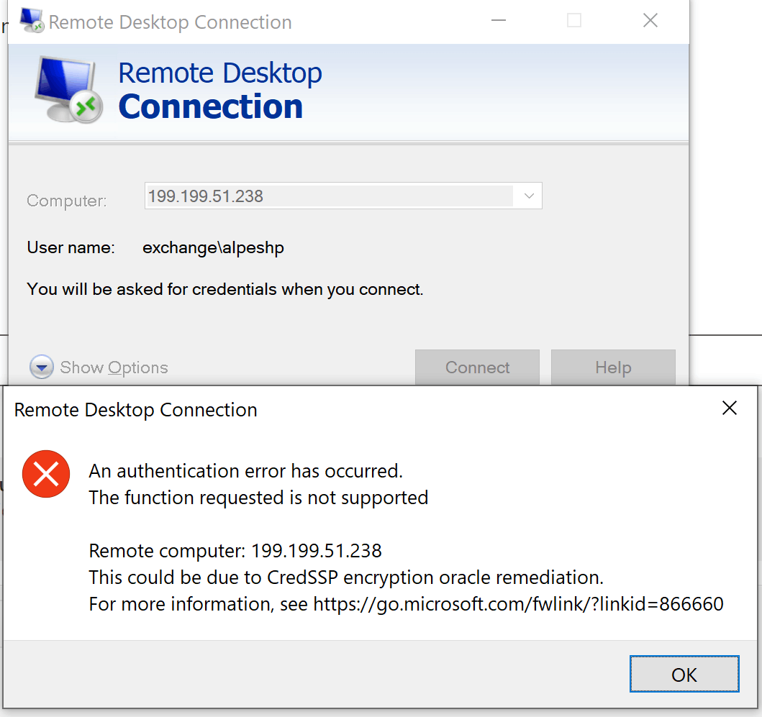Open the Computer address dropdown arrow
This screenshot has width=762, height=717.
click(x=529, y=196)
